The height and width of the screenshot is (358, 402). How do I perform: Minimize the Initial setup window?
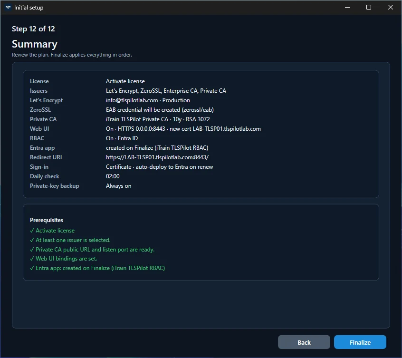347,7
